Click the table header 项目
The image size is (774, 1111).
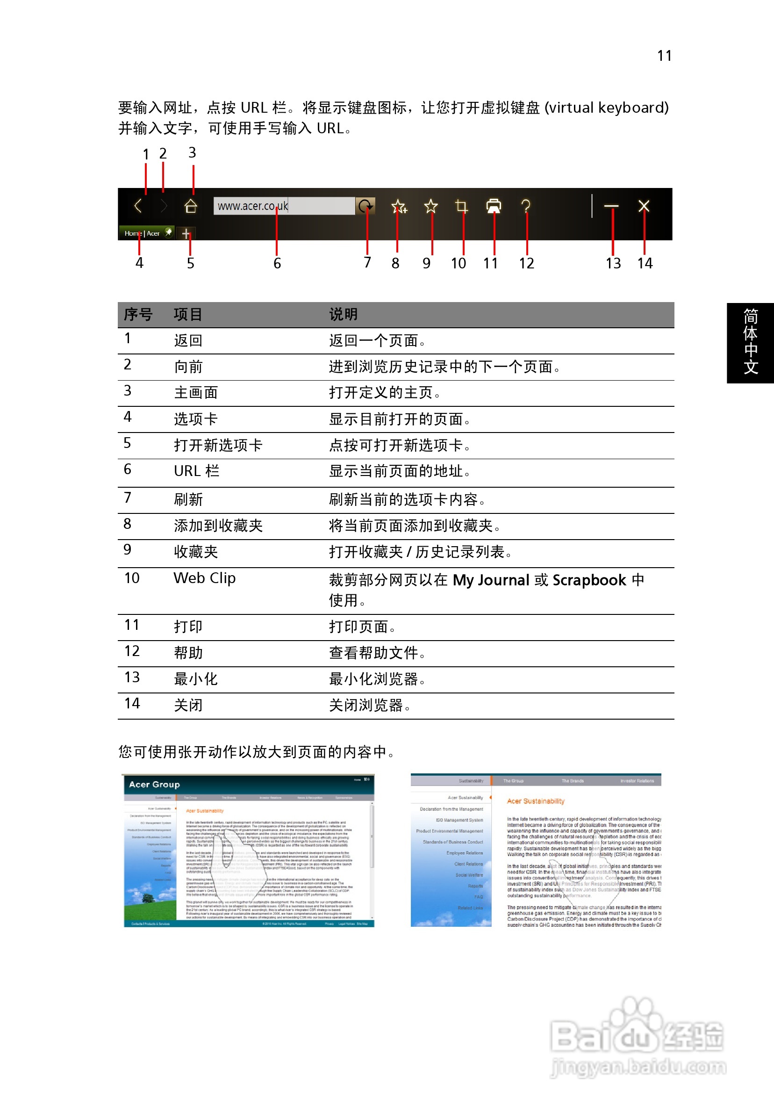coord(188,315)
